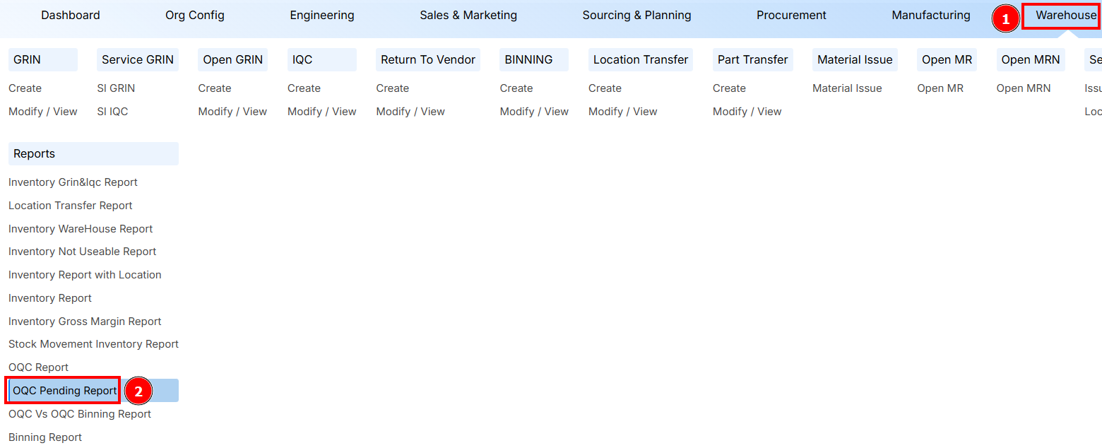Open the OQC Pending Report
Screen dimensions: 1102x448
[x=62, y=390]
